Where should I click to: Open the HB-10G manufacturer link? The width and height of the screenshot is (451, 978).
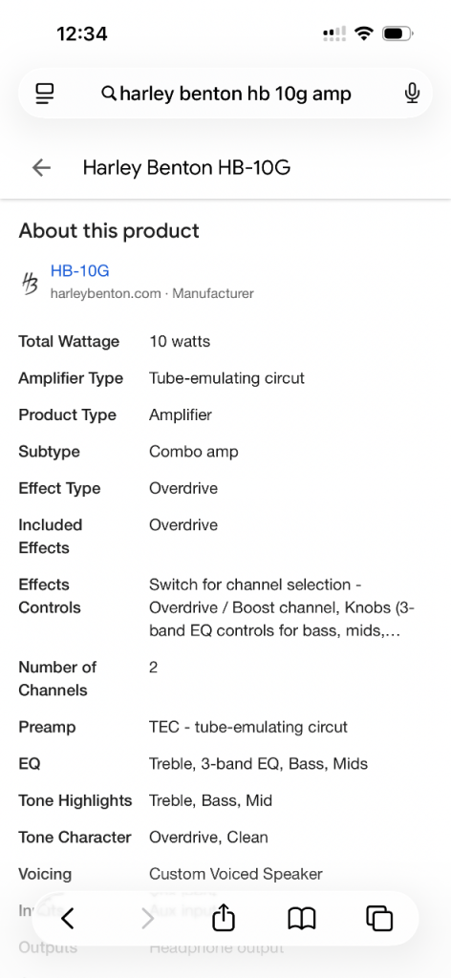pos(80,270)
